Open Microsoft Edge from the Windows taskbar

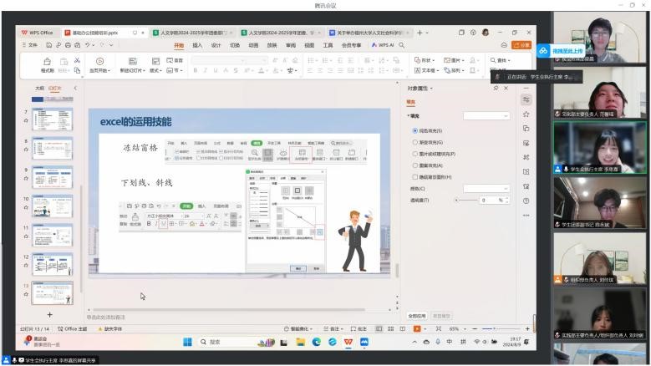(x=317, y=342)
